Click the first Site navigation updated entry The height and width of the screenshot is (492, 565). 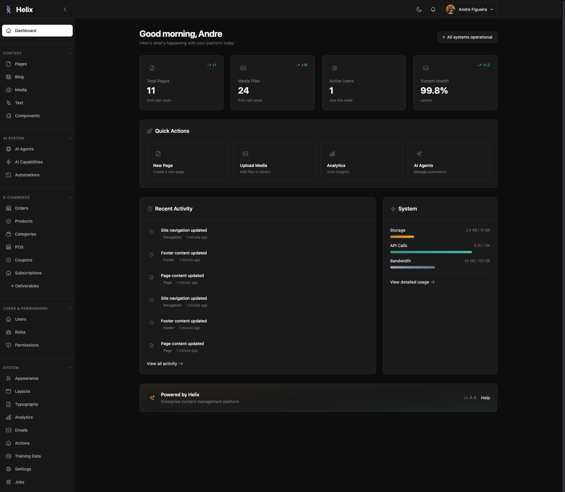257,233
